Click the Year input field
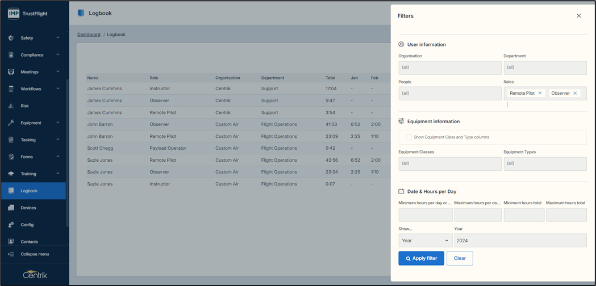Image resolution: width=596 pixels, height=286 pixels. tap(520, 241)
